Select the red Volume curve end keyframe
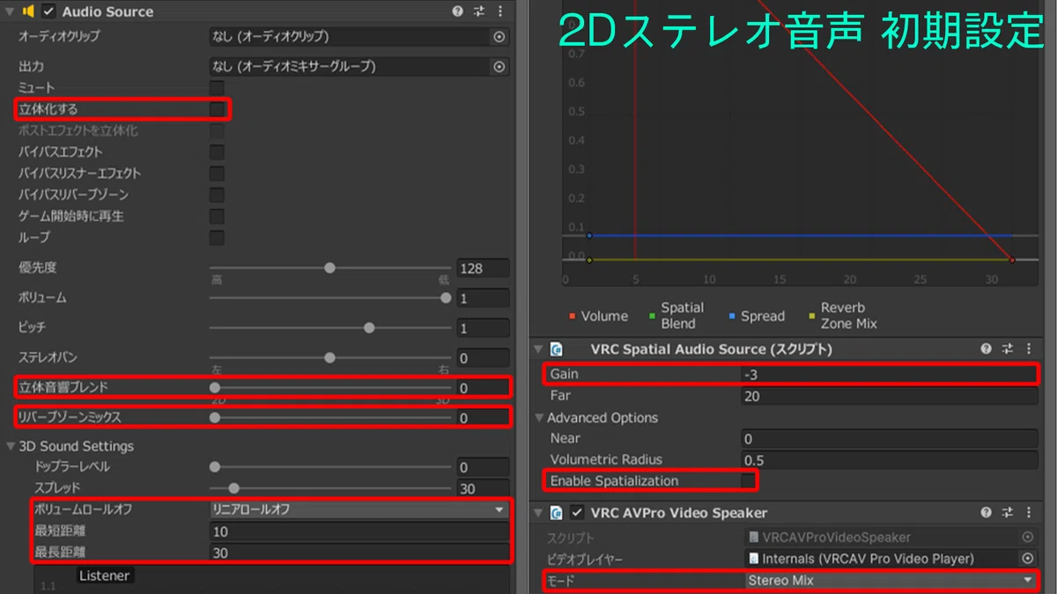The image size is (1057, 594). (1012, 260)
